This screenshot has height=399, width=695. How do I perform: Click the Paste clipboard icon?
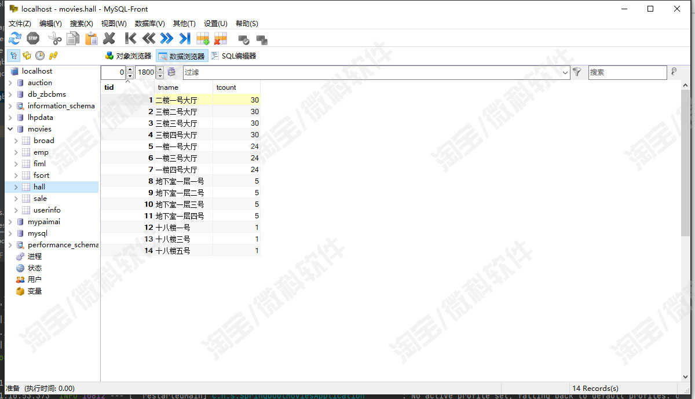click(92, 39)
